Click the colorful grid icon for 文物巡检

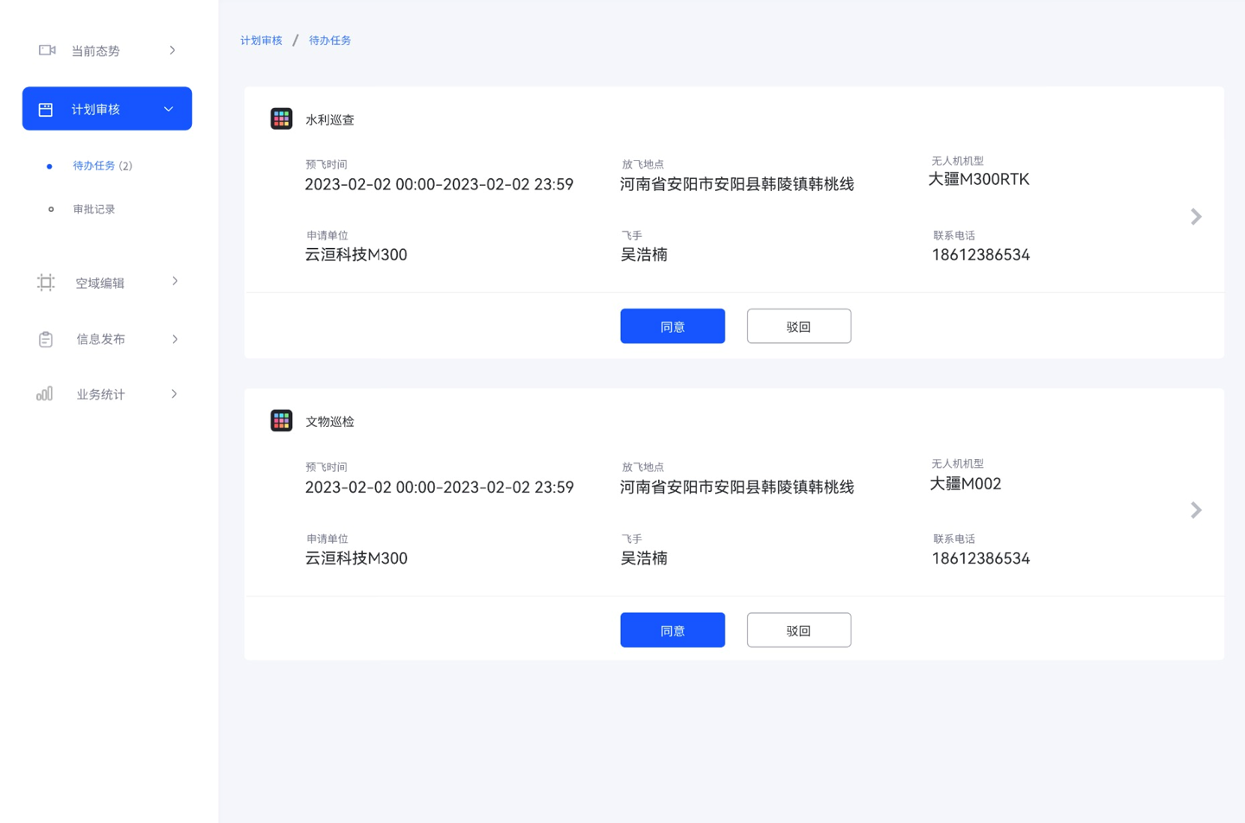(281, 421)
